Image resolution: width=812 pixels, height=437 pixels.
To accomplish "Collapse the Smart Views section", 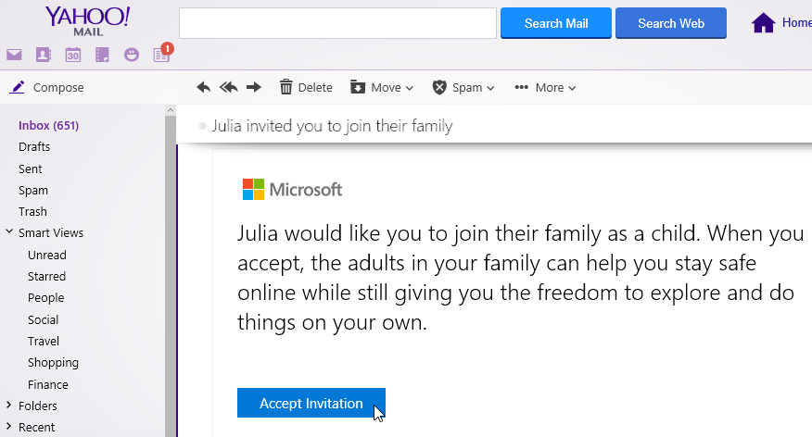I will [x=9, y=232].
